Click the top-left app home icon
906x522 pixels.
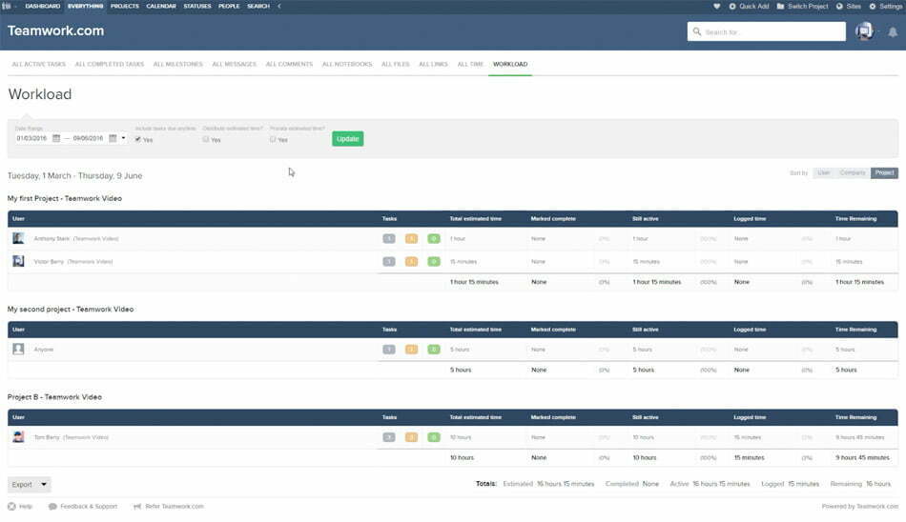[x=7, y=6]
